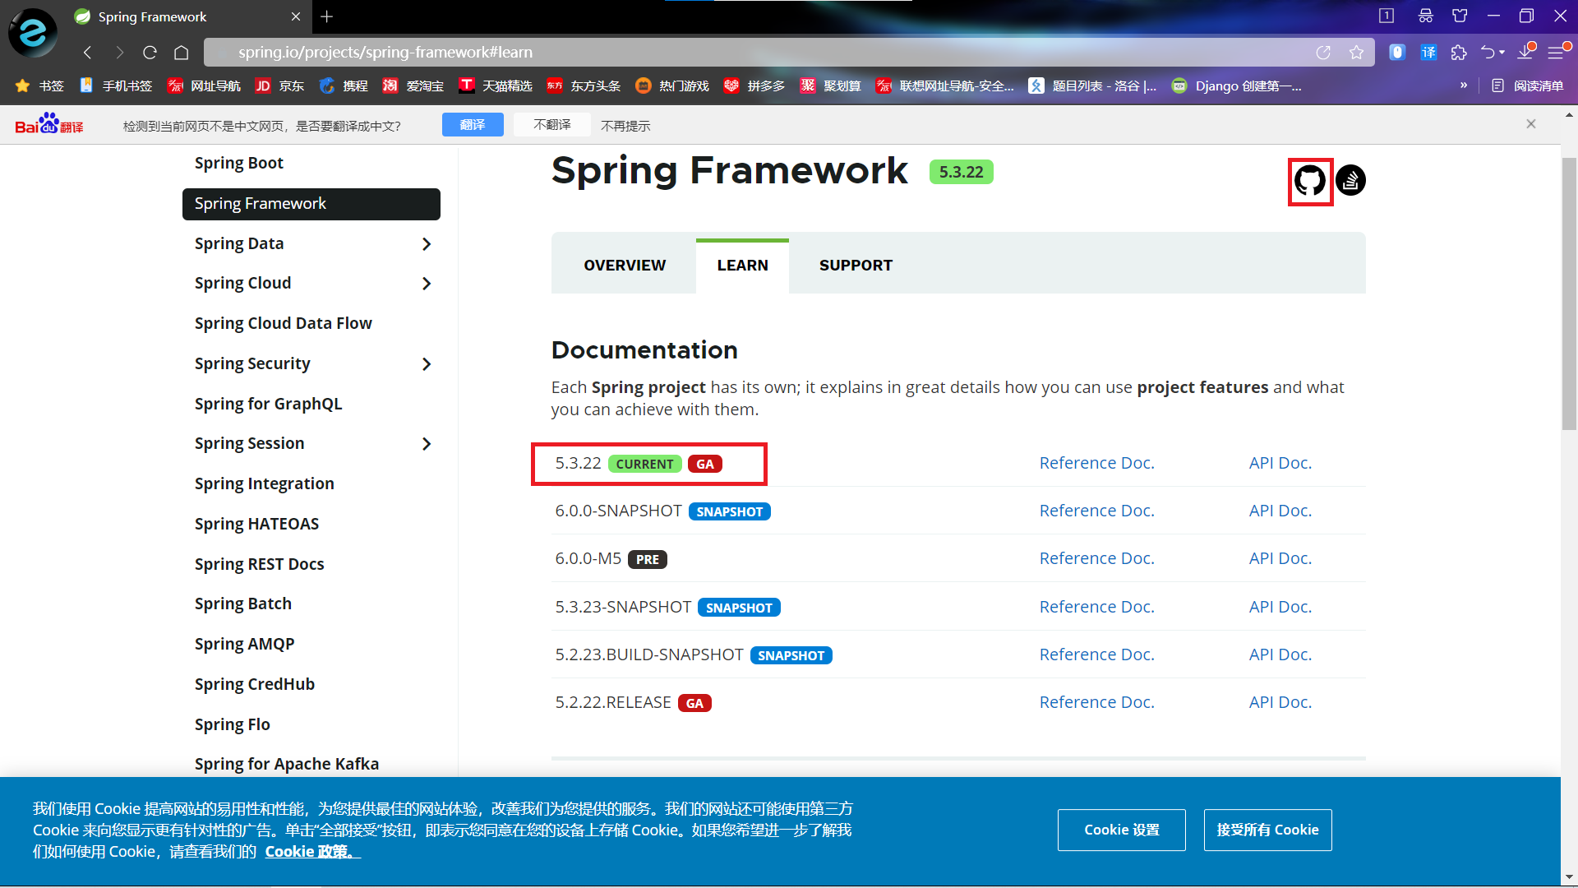Image resolution: width=1578 pixels, height=888 pixels.
Task: Go back with the browser back arrow
Action: [x=87, y=53]
